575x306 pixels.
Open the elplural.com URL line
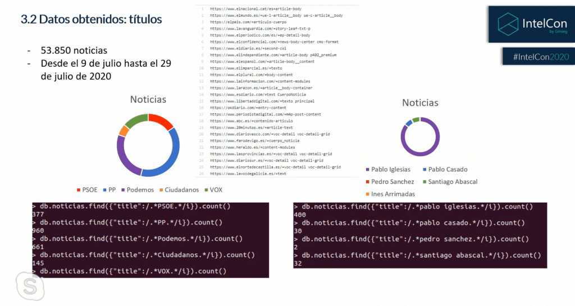point(251,75)
